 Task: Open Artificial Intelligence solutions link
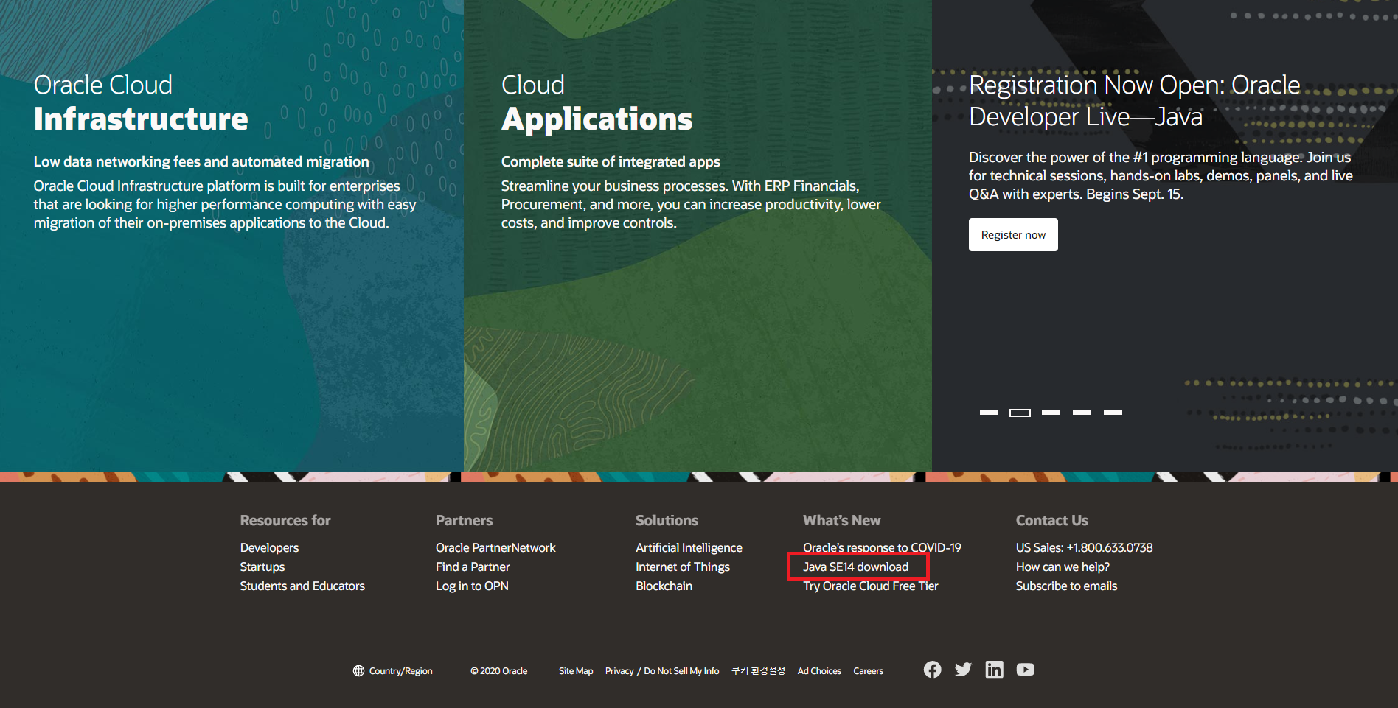(x=689, y=547)
